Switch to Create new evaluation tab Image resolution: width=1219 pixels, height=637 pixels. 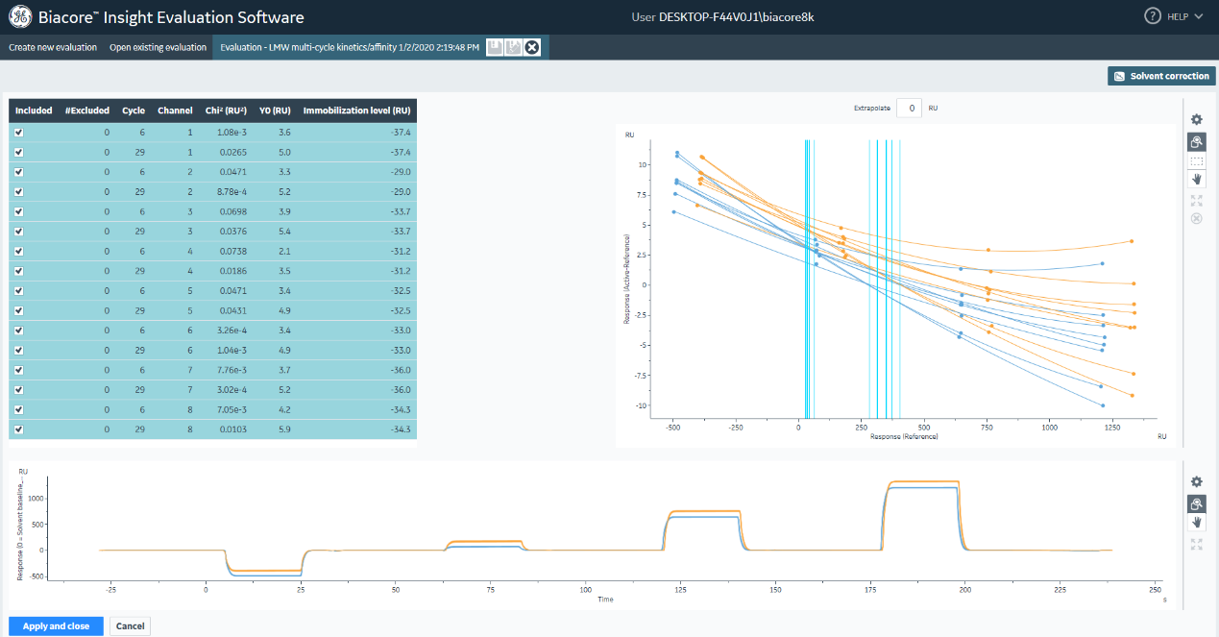(x=53, y=47)
